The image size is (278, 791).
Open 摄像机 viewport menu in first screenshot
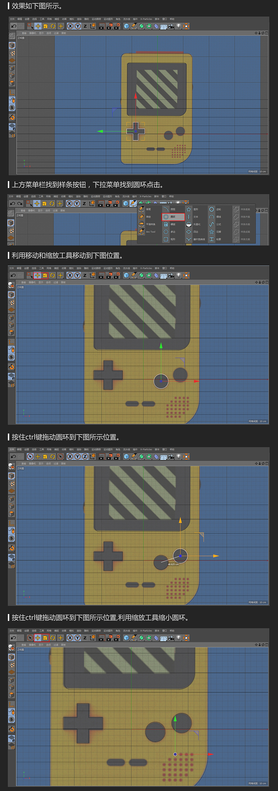click(32, 33)
